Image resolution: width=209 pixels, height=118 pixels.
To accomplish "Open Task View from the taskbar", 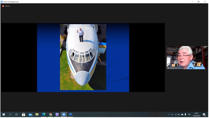I will (17, 114).
